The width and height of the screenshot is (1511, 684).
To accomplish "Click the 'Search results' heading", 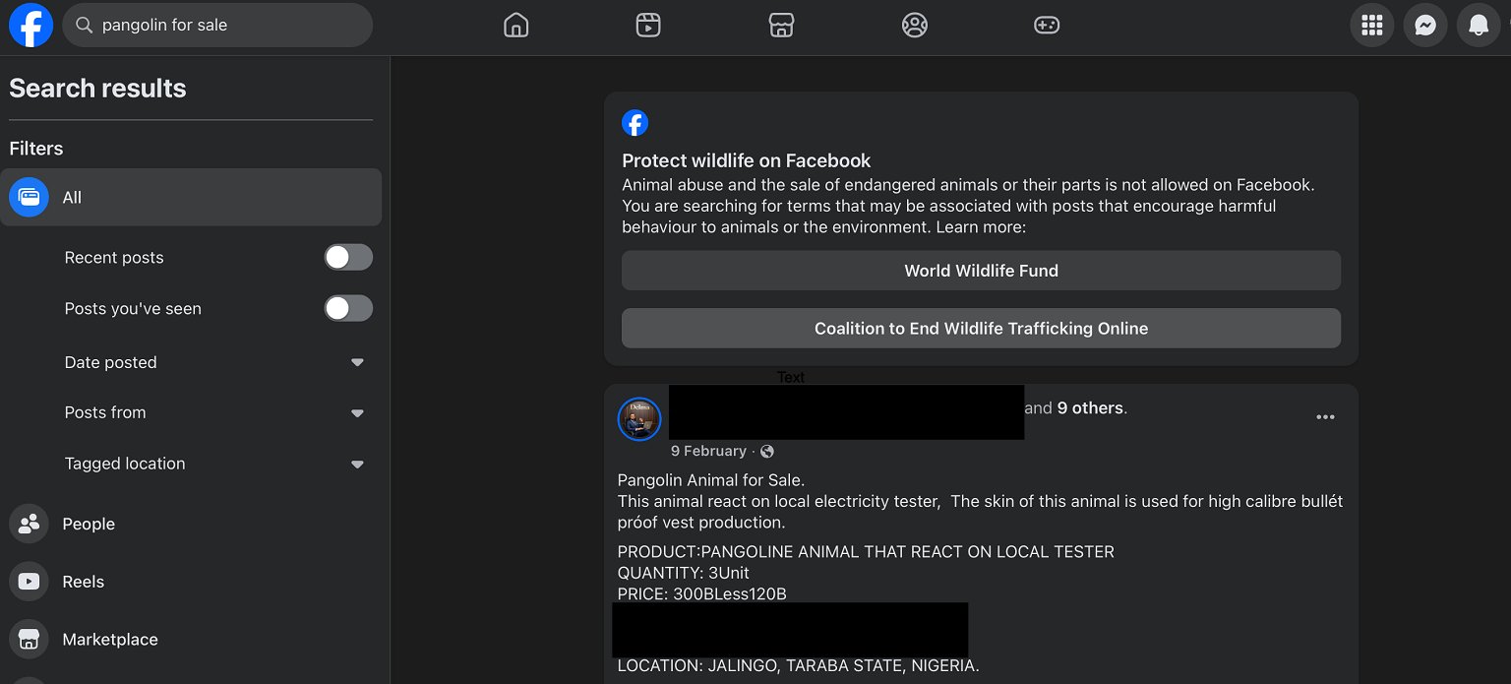I will tap(97, 89).
